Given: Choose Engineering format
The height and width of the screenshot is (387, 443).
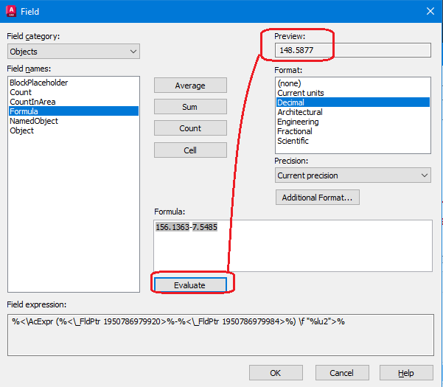Looking at the screenshot, I should pos(353,122).
